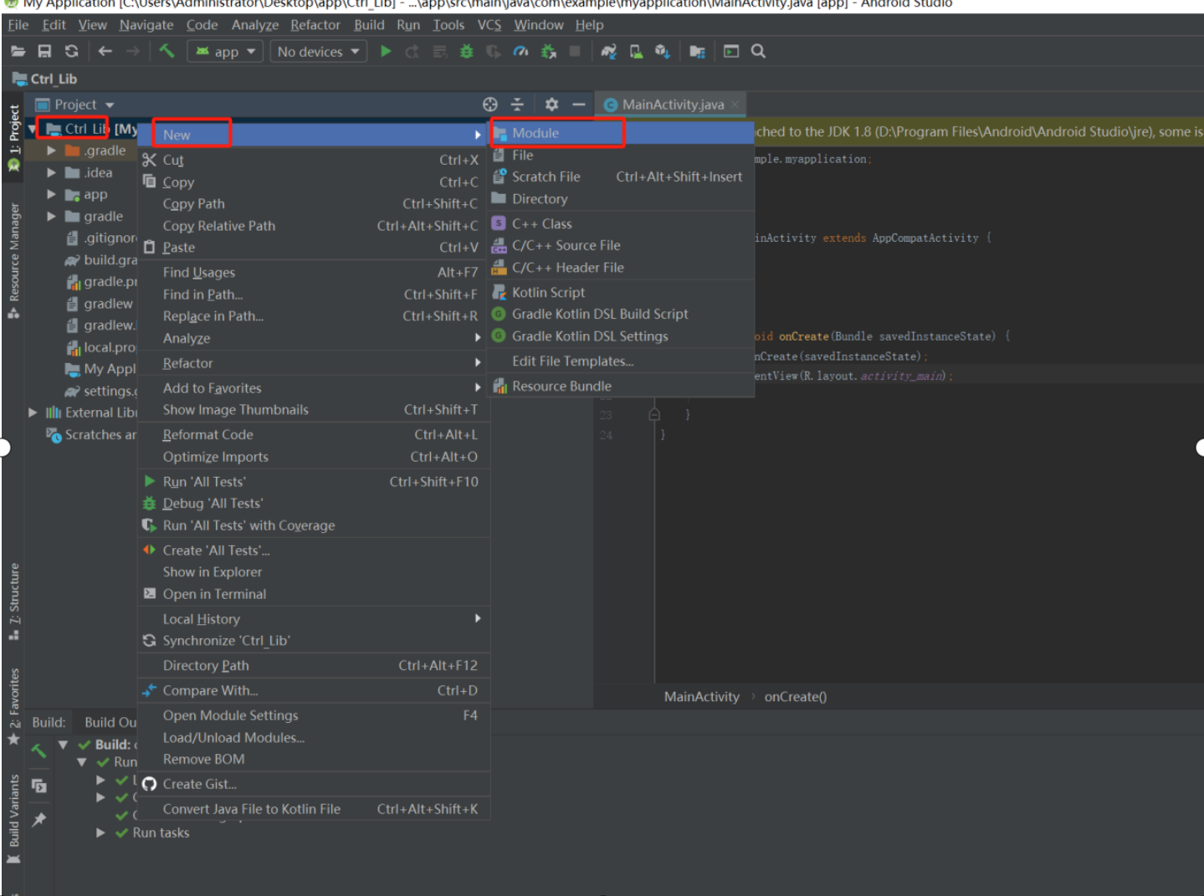Open the Profiler gauge icon
The height and width of the screenshot is (896, 1204).
pos(520,51)
